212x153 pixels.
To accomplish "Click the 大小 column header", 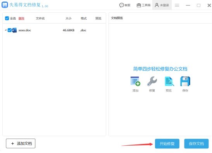I will (x=69, y=18).
